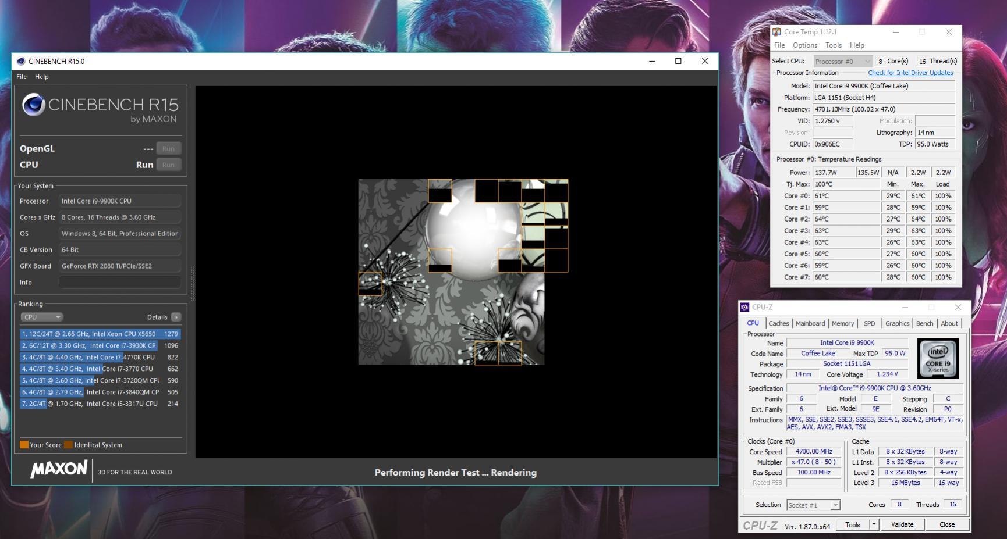The width and height of the screenshot is (1007, 539).
Task: Open the Socket #1 selection dropdown in CPU-Z
Action: (813, 505)
